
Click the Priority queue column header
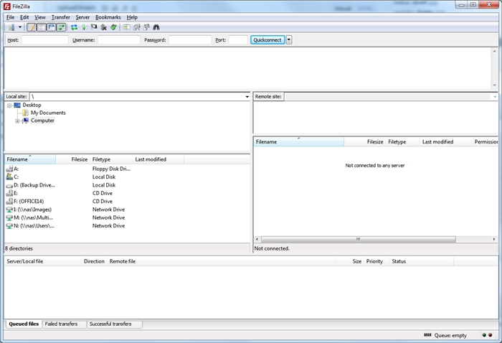coord(376,261)
